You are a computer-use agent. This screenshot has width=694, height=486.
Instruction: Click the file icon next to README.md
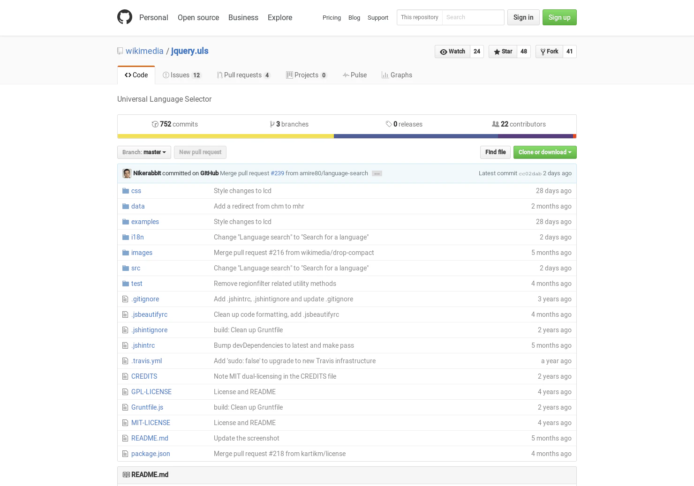pyautogui.click(x=125, y=438)
